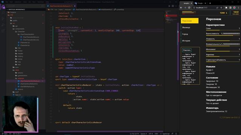
Task: Click the webcam overlay thumbnail
Action: click(20, 114)
